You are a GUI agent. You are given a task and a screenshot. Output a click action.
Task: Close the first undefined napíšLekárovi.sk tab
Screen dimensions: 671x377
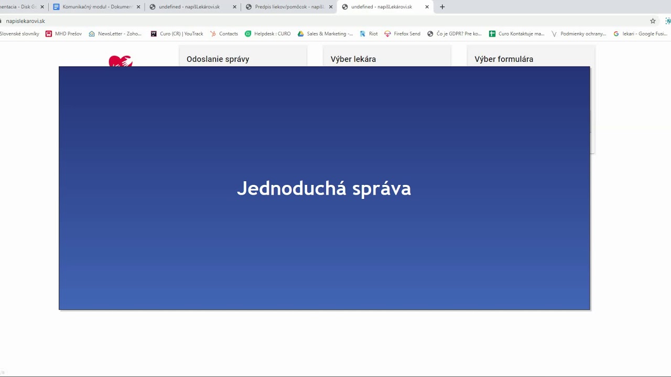(234, 7)
